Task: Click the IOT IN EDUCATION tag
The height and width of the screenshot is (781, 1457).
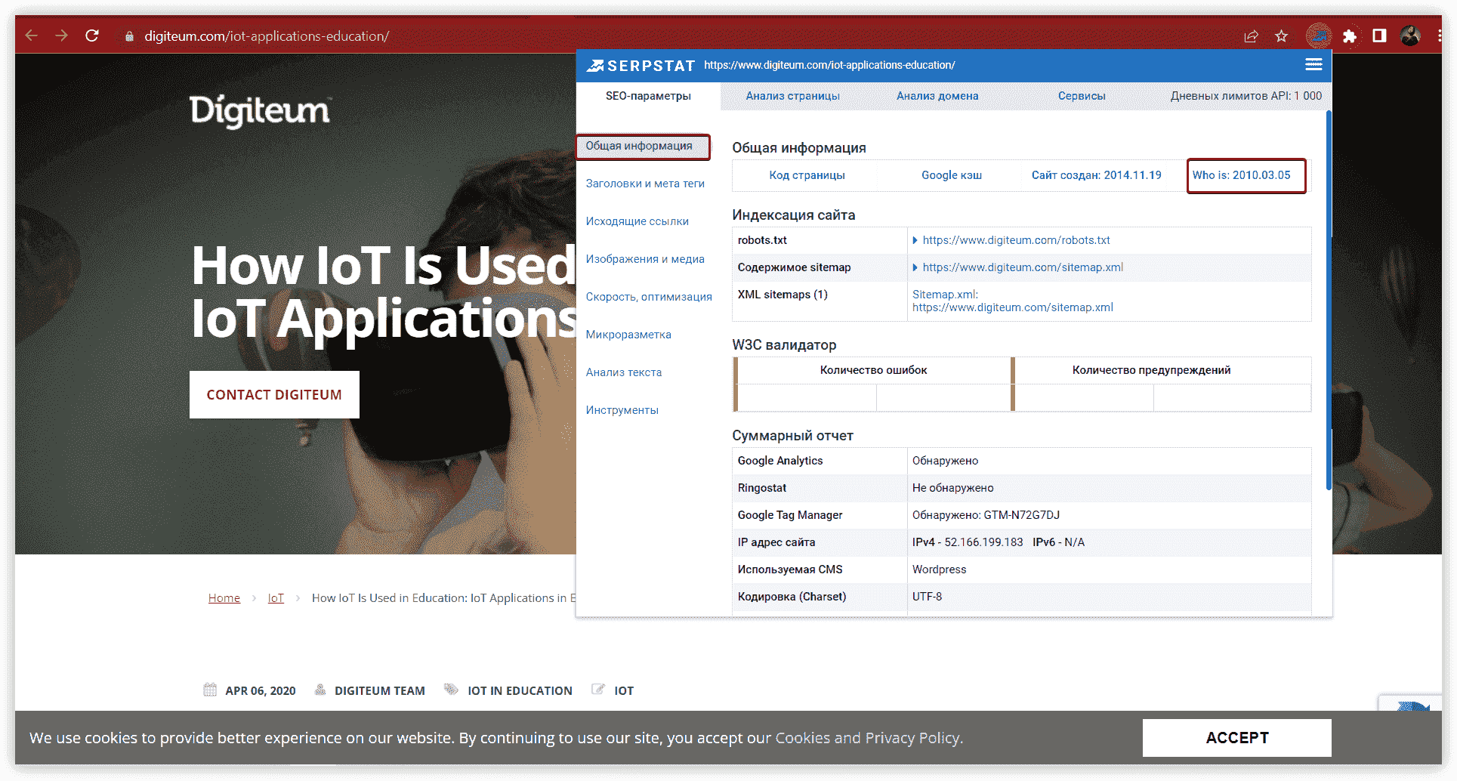Action: point(520,690)
